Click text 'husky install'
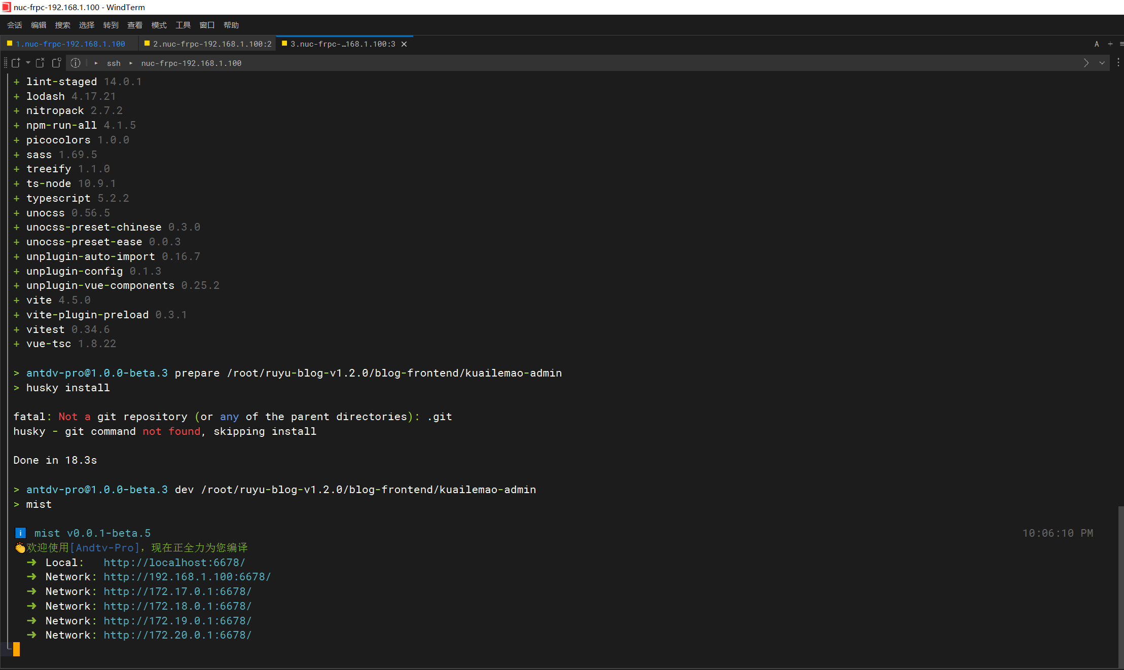 pos(68,388)
